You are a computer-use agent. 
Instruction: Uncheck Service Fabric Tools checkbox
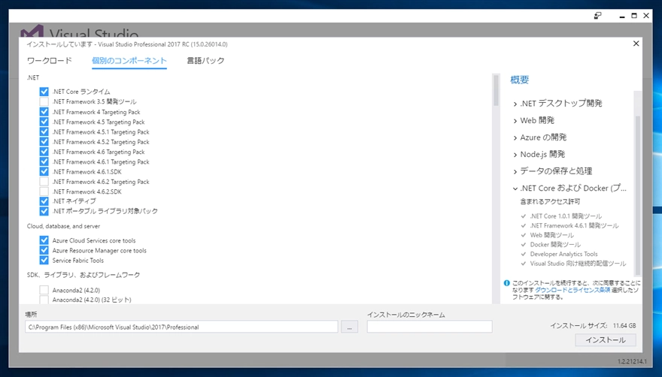tap(44, 260)
